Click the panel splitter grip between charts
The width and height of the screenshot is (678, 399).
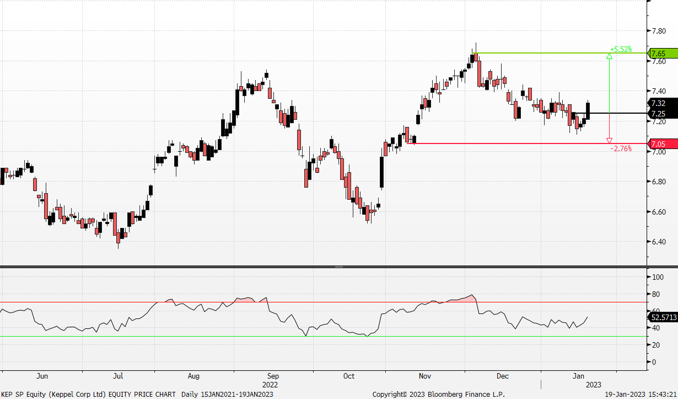pyautogui.click(x=339, y=267)
